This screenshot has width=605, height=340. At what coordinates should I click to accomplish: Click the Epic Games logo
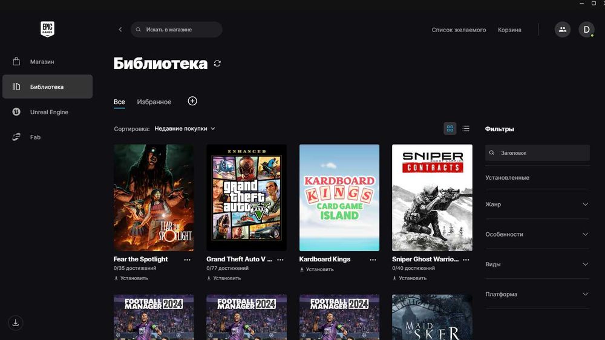(47, 29)
